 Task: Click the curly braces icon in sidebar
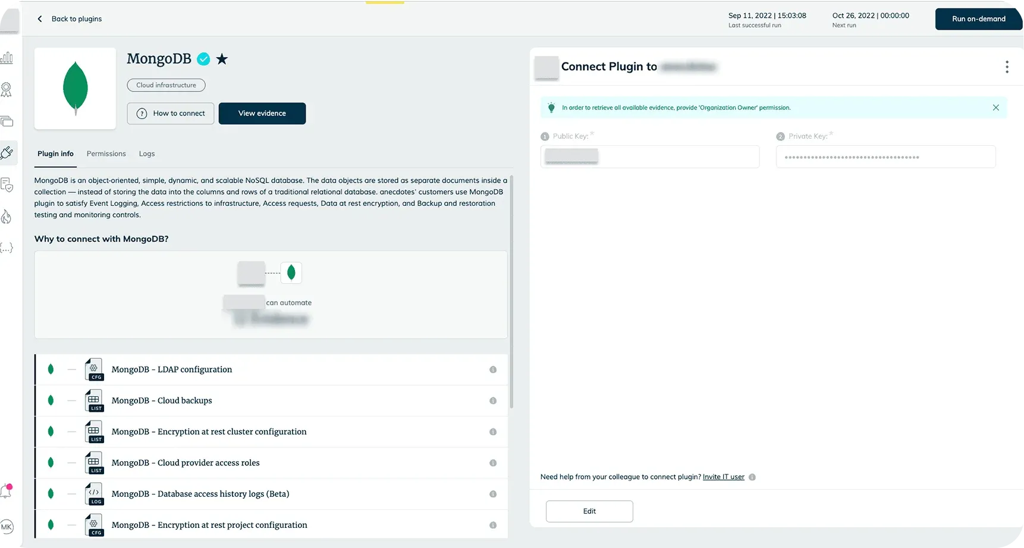tap(7, 248)
